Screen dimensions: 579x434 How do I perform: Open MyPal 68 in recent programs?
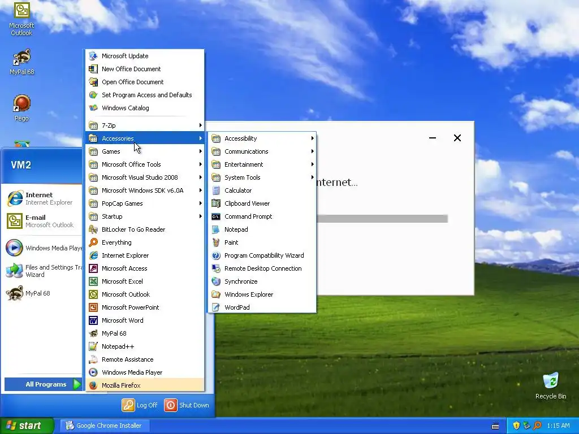click(x=42, y=293)
